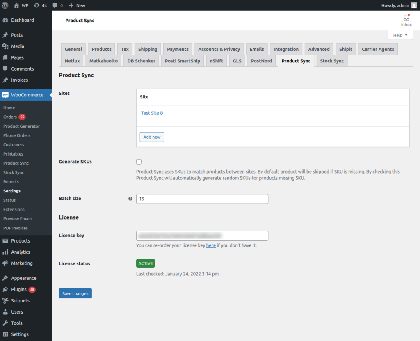The width and height of the screenshot is (420, 341).
Task: Open the Test Site B link
Action: 152,113
